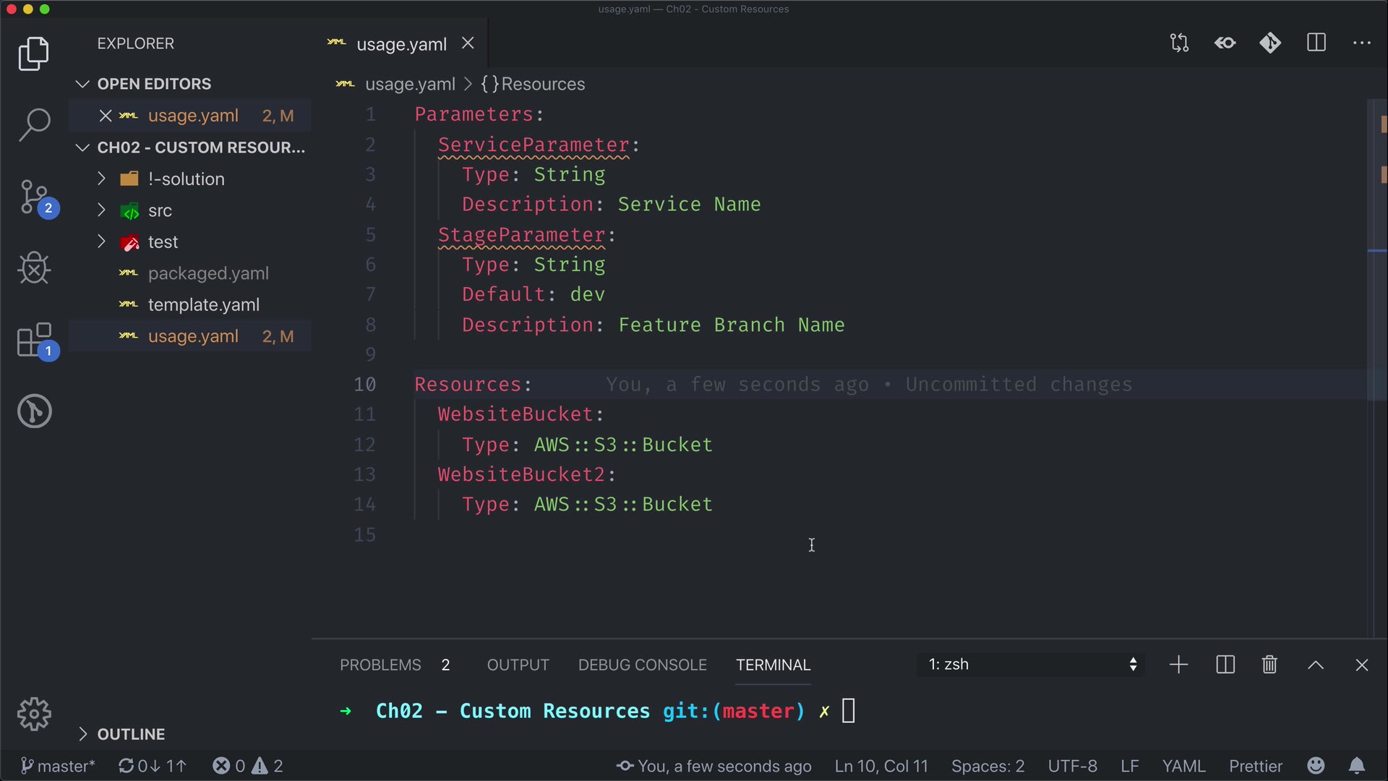Open the Search view in activity bar
Viewport: 1388px width, 781px height.
34,124
